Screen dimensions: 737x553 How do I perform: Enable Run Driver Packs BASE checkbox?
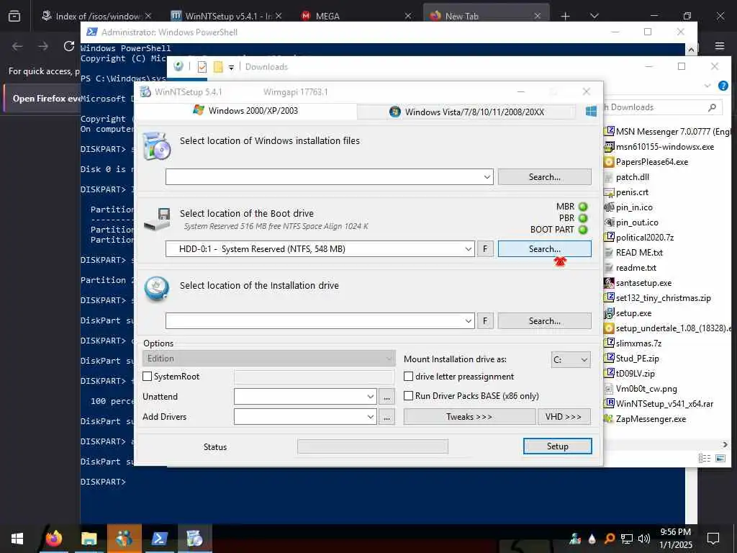click(409, 396)
